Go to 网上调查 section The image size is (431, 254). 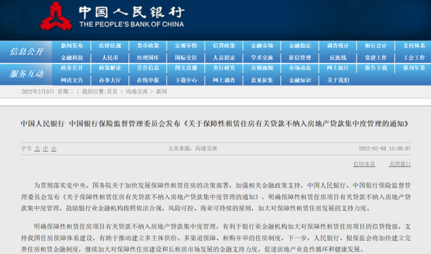point(224,80)
